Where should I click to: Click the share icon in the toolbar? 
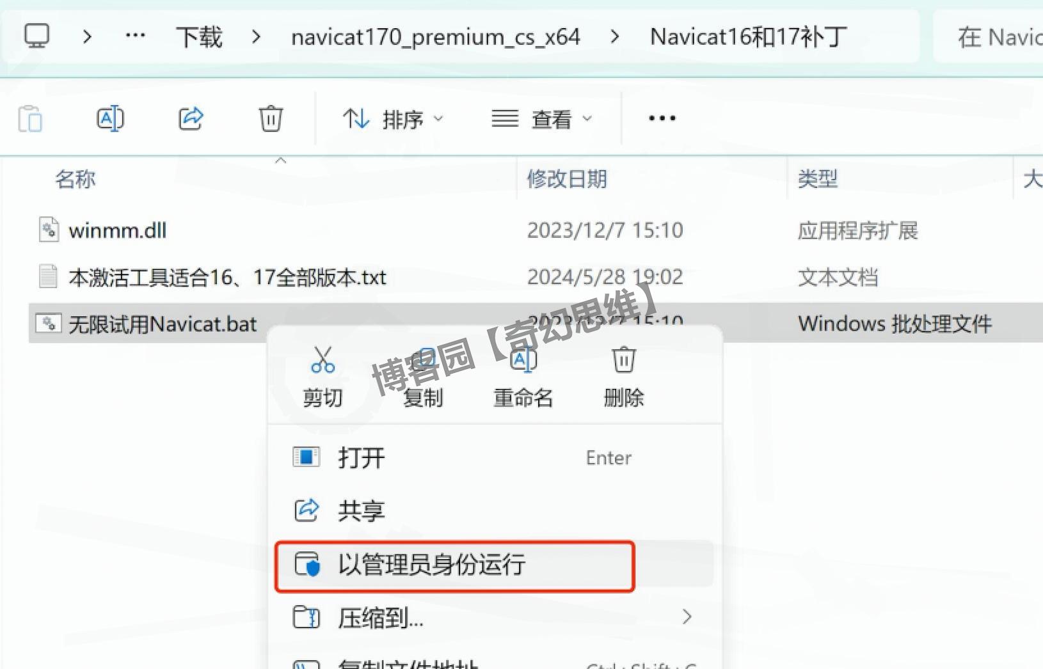tap(191, 118)
